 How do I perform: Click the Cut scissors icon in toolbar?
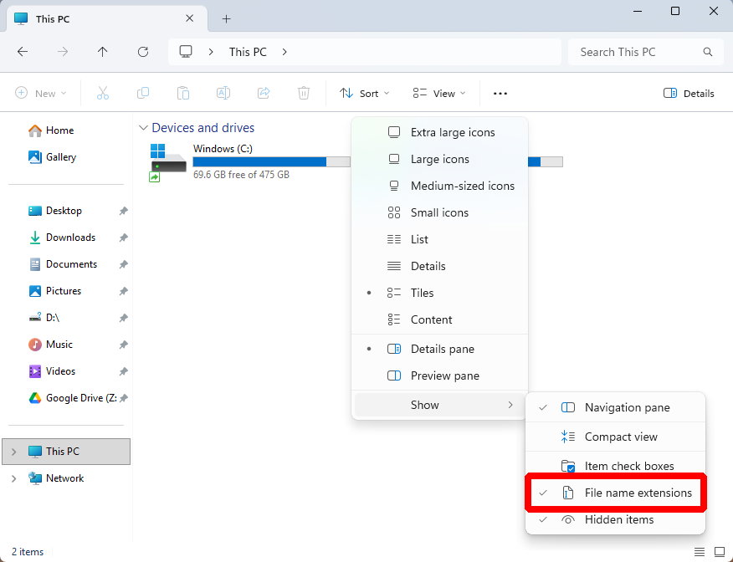pyautogui.click(x=103, y=93)
